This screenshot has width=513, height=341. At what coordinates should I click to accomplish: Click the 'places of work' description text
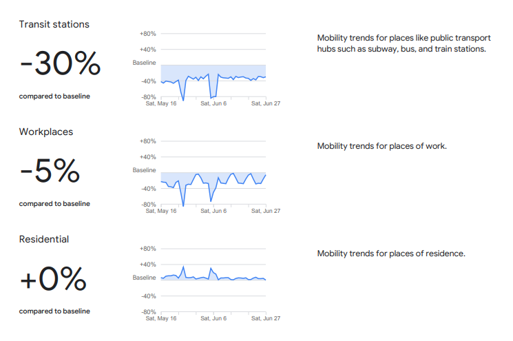(381, 146)
